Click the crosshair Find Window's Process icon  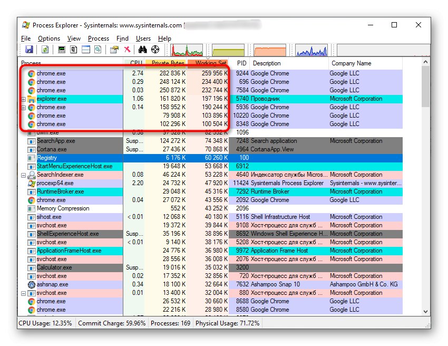click(155, 50)
